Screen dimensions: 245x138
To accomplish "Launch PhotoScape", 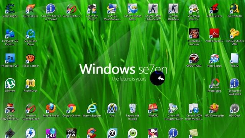I will [214, 83].
